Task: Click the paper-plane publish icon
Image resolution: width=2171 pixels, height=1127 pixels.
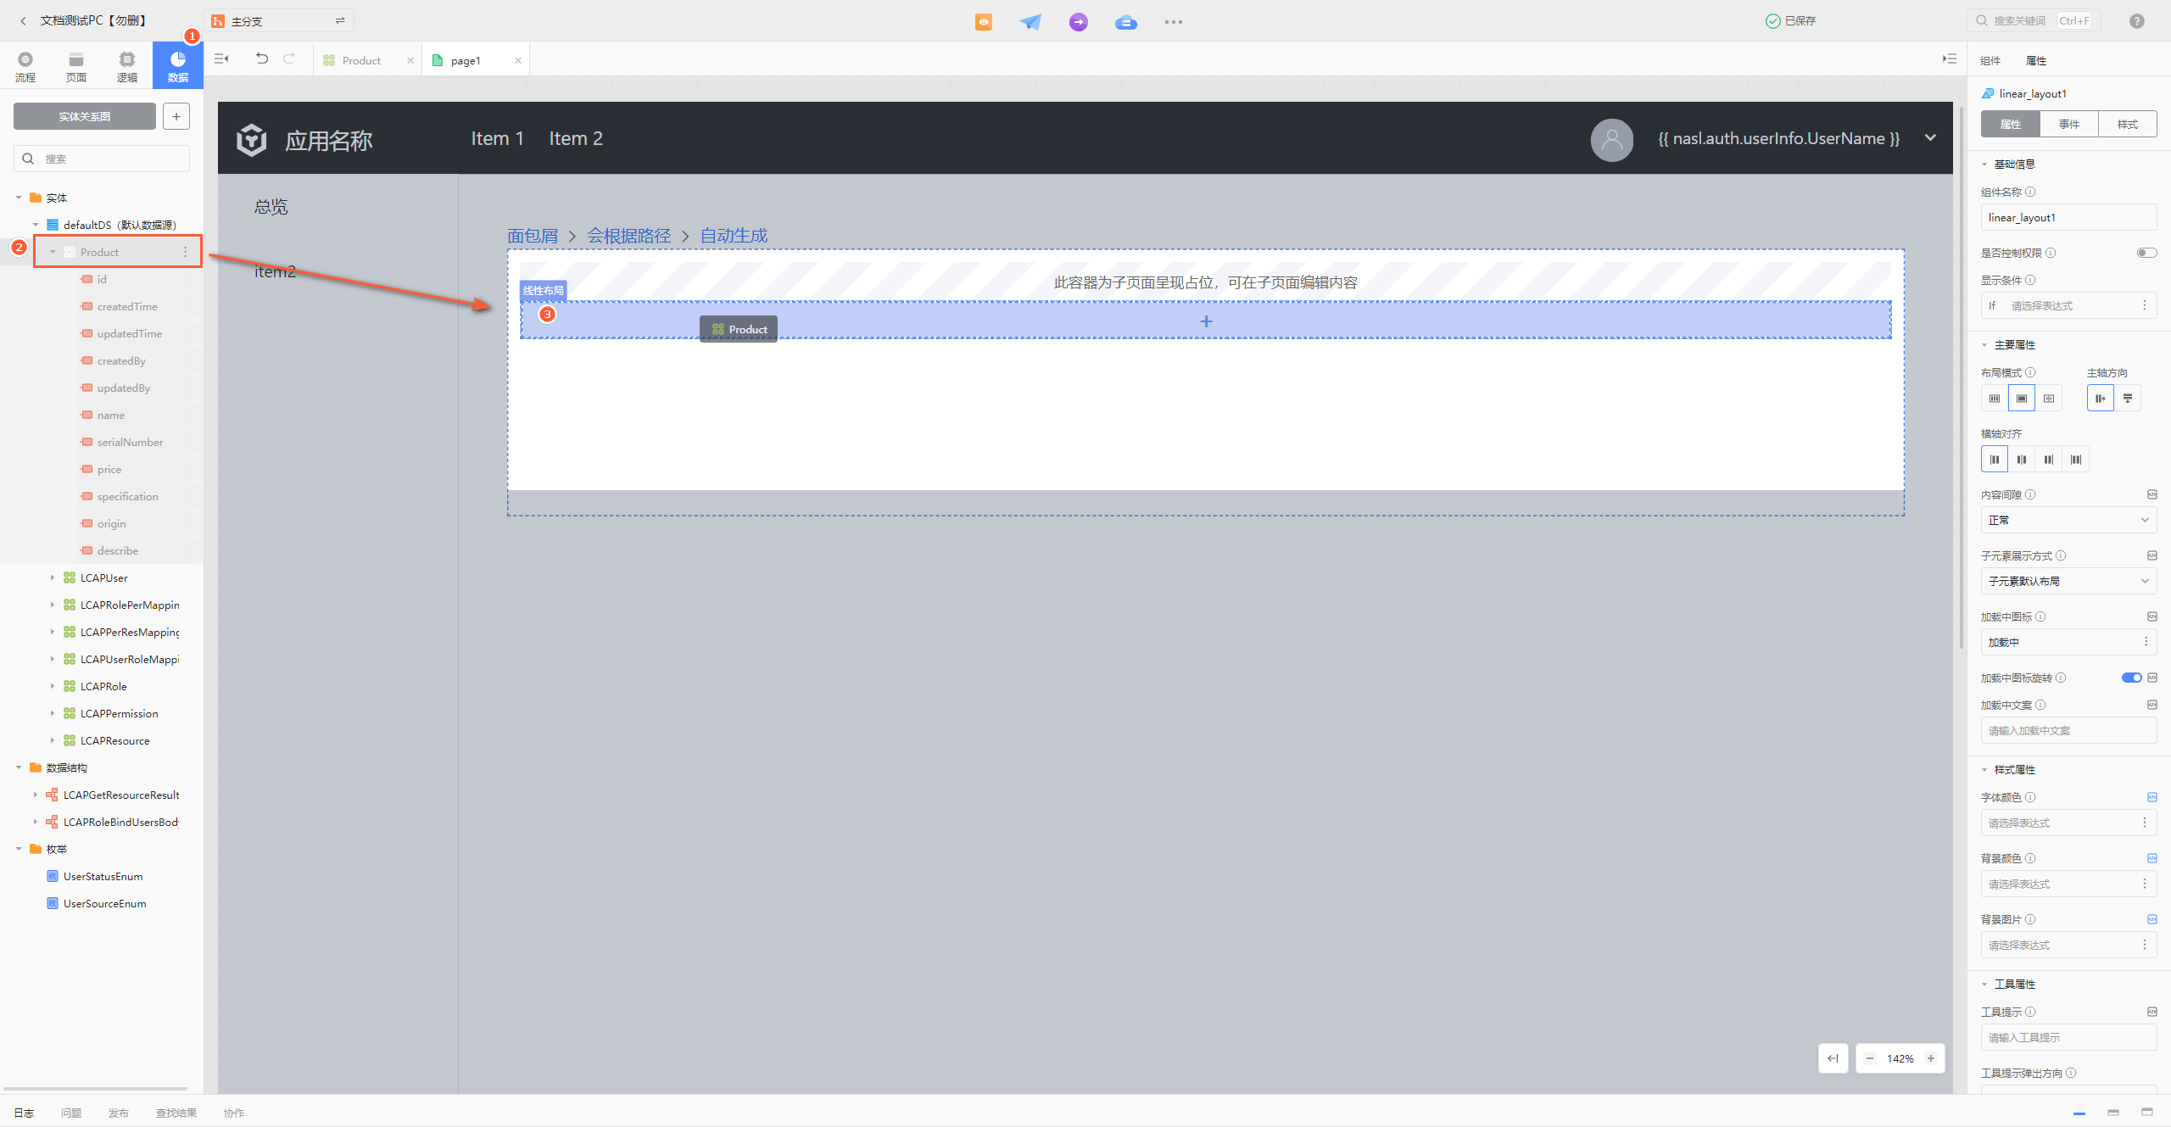Action: [x=1030, y=21]
